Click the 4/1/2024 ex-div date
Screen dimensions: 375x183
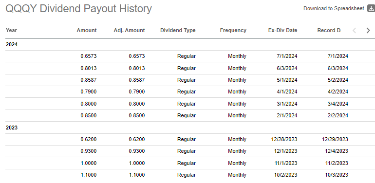pos(287,91)
